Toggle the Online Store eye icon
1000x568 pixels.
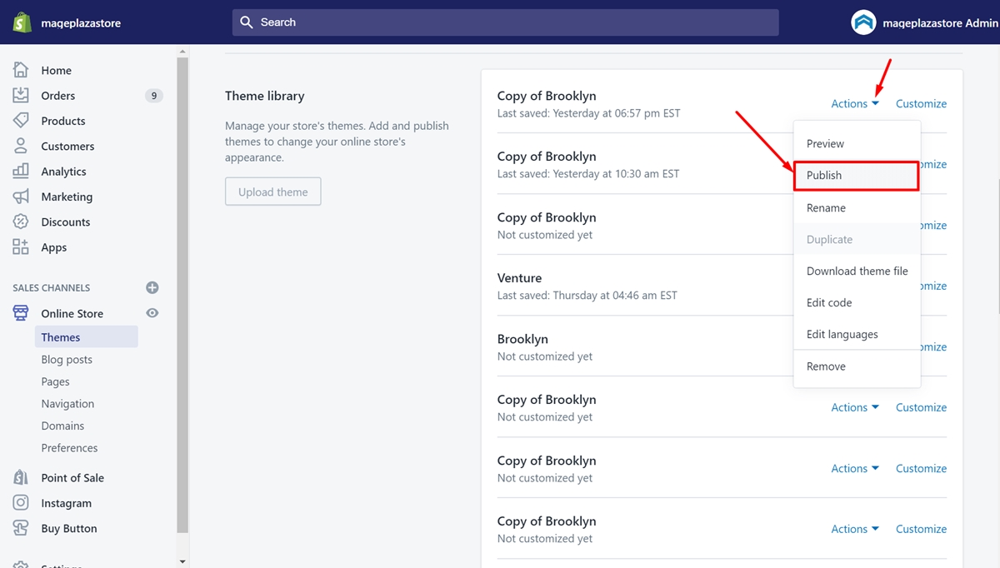click(x=152, y=313)
